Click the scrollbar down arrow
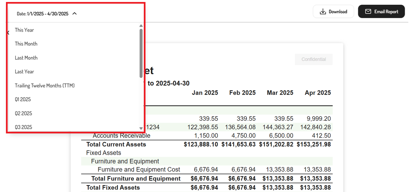Image resolution: width=412 pixels, height=192 pixels. [x=141, y=128]
